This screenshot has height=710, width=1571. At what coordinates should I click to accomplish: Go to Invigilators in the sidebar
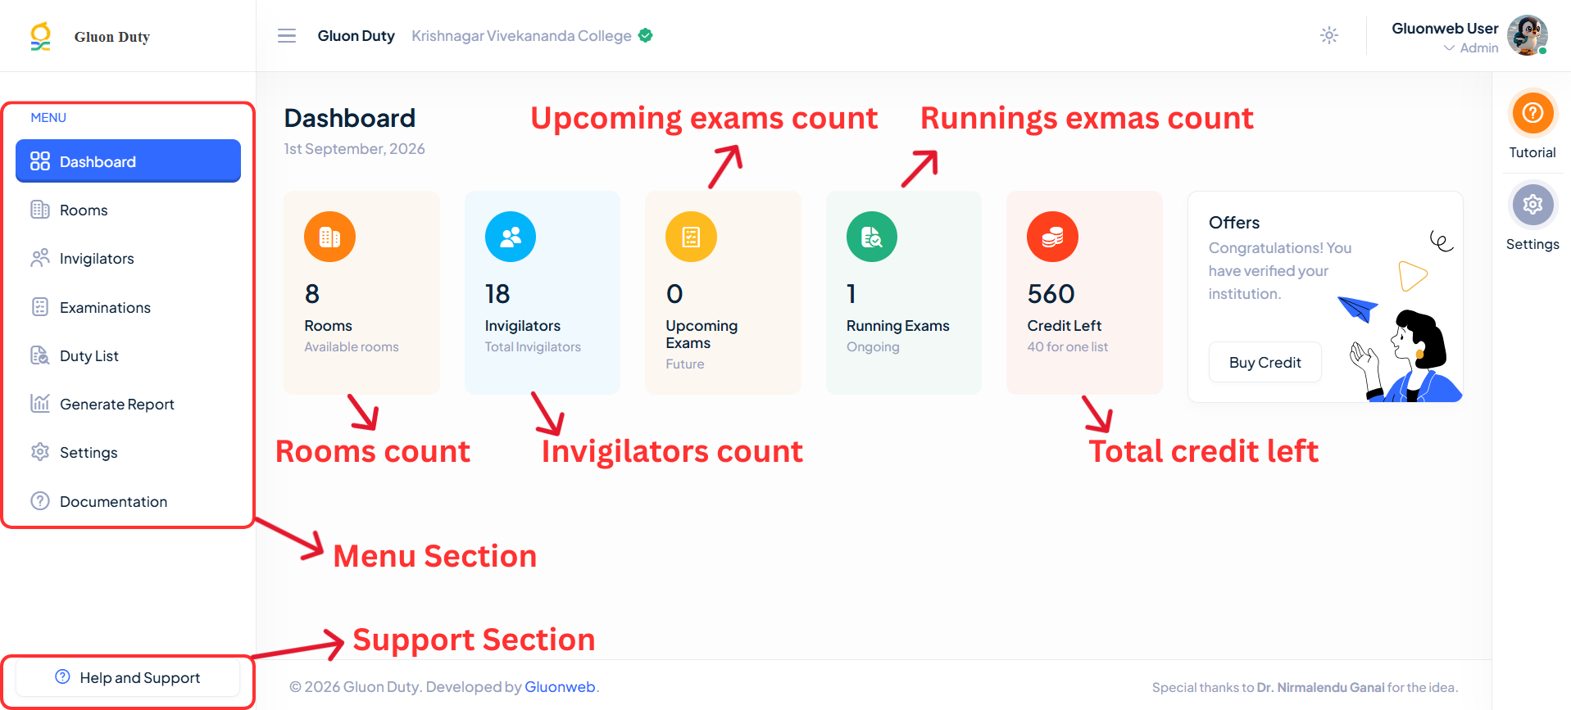click(x=128, y=258)
